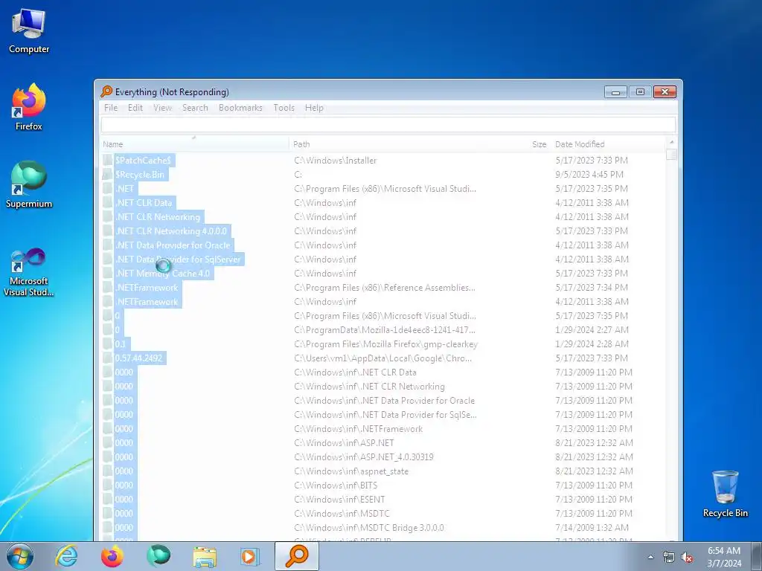Click the muted volume tray icon
Screen dimensions: 762x571
pyautogui.click(x=687, y=558)
